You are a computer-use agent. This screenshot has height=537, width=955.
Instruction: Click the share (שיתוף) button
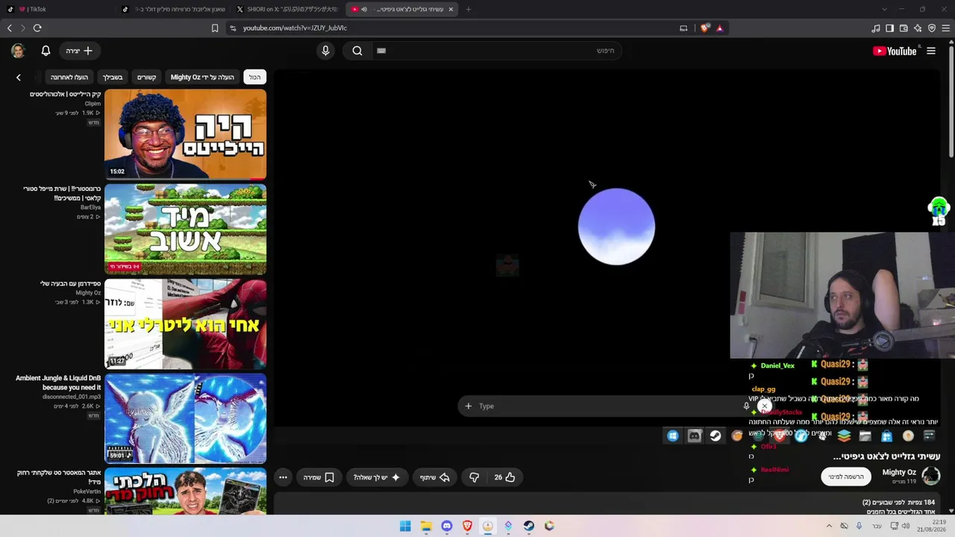click(436, 477)
